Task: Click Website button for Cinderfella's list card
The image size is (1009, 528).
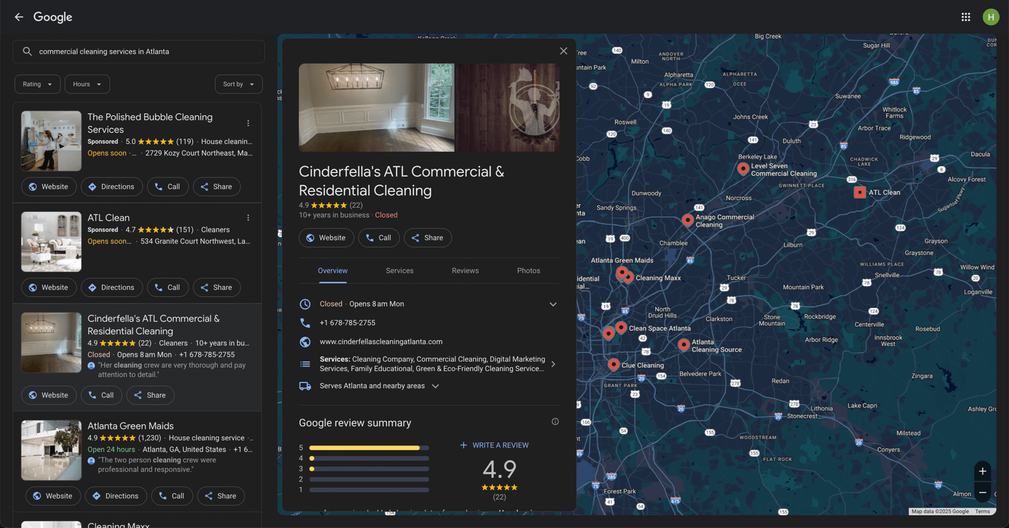Action: point(49,395)
